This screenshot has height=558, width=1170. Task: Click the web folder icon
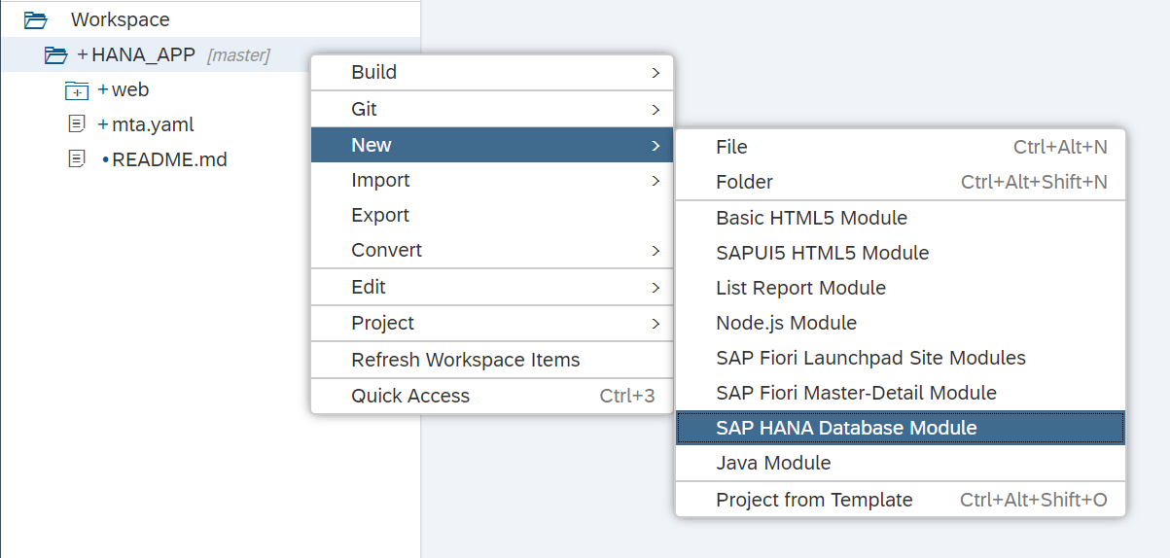pyautogui.click(x=76, y=90)
